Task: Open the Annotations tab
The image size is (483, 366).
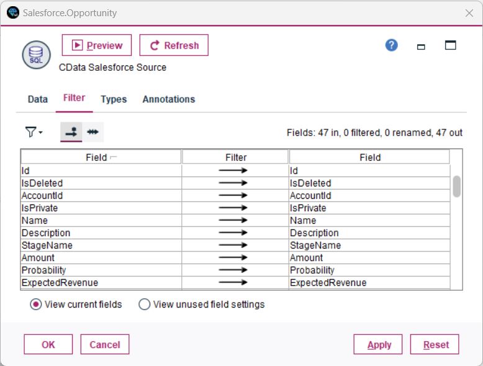Action: pos(168,99)
